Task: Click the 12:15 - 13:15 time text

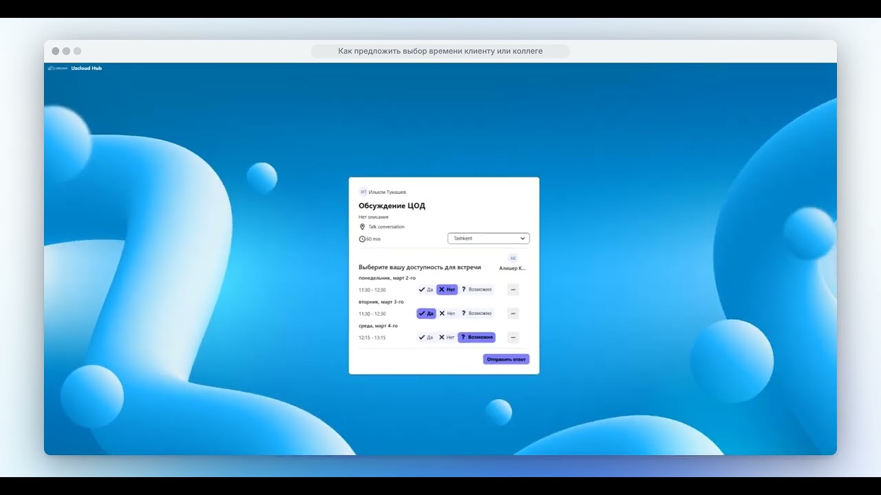Action: coord(372,338)
